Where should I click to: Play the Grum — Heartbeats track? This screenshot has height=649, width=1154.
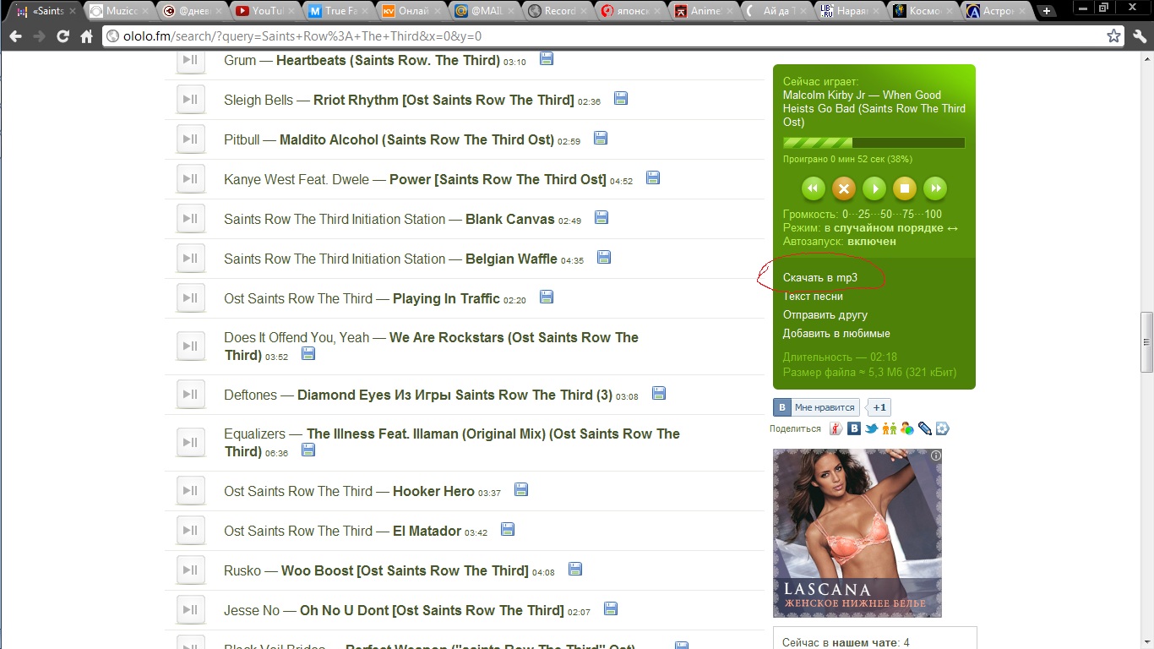point(191,60)
